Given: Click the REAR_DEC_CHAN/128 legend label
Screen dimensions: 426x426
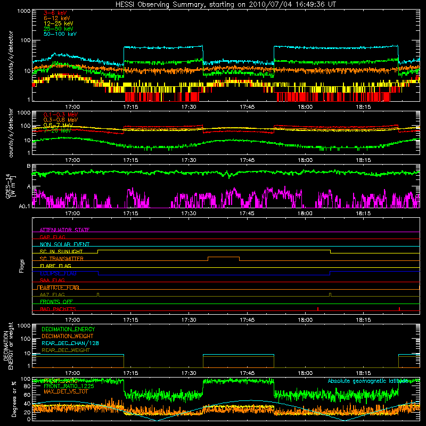Looking at the screenshot, I should tap(70, 343).
